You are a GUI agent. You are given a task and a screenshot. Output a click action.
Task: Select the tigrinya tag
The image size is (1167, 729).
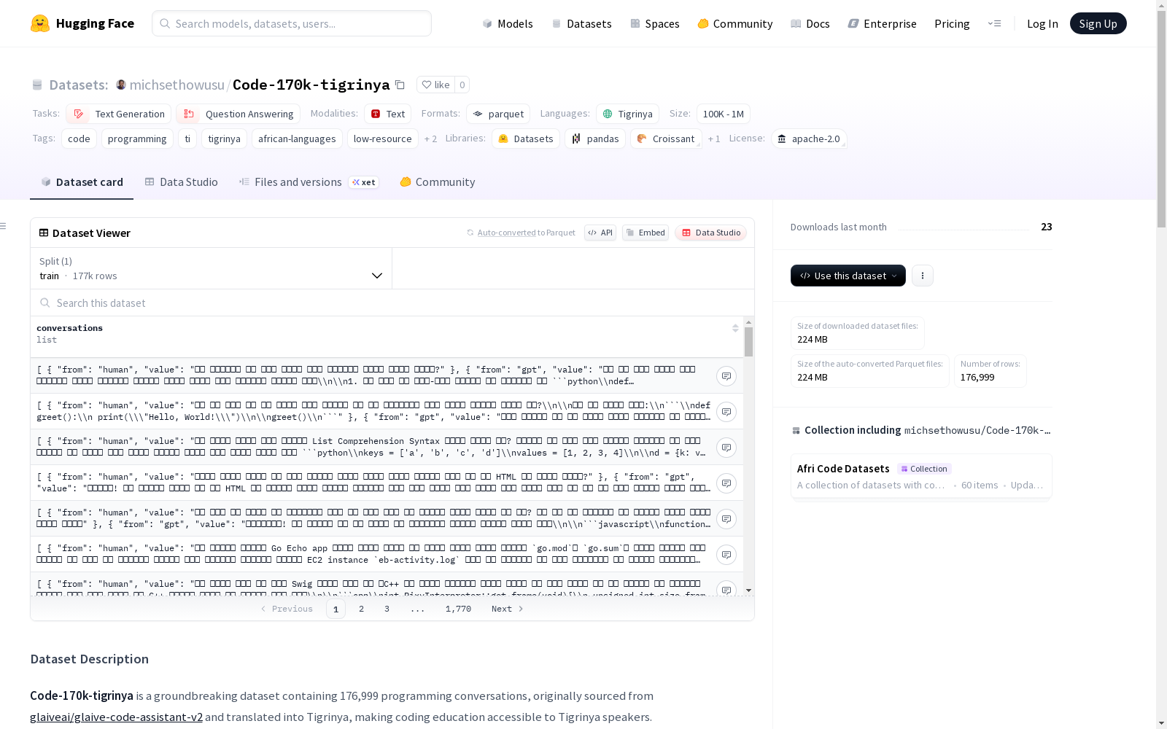click(224, 139)
